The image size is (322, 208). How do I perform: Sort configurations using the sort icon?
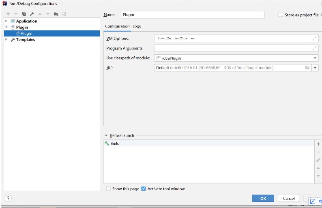pyautogui.click(x=64, y=14)
